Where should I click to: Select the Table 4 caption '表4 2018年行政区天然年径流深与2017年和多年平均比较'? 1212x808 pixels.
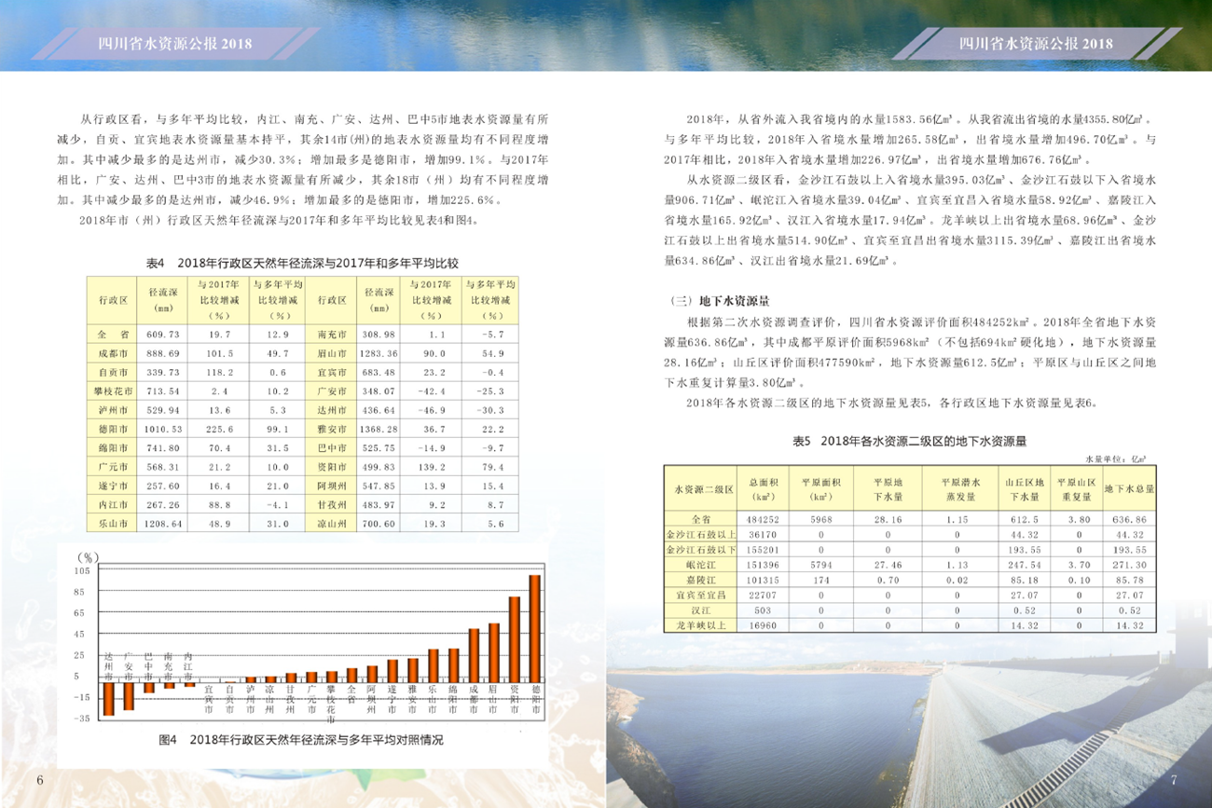click(x=303, y=264)
